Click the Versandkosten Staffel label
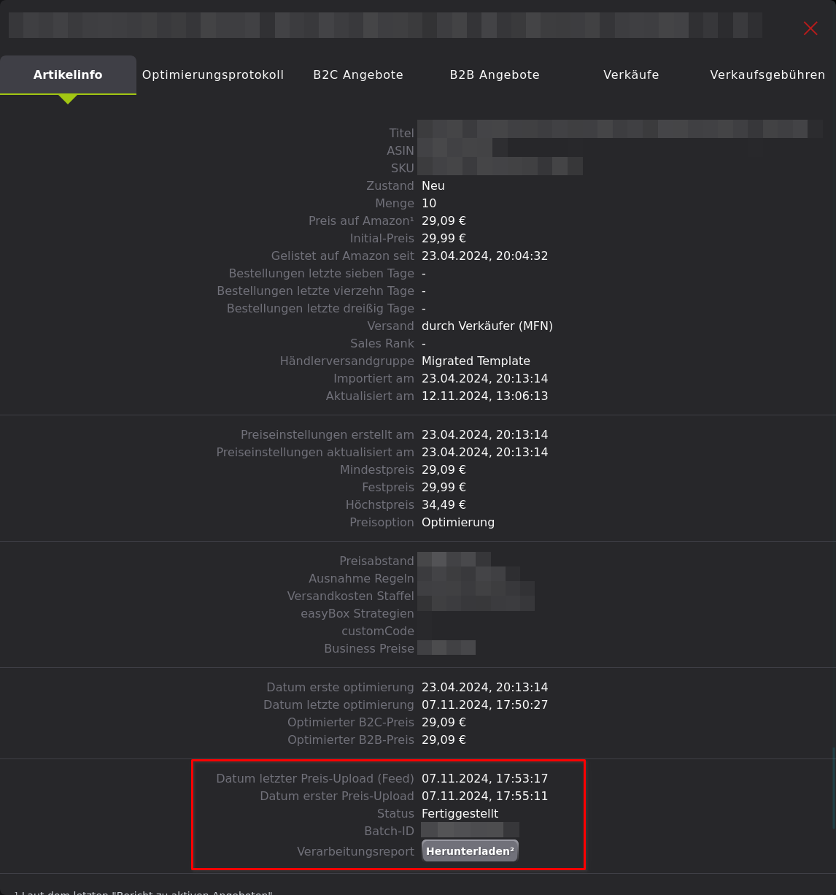 [x=351, y=596]
